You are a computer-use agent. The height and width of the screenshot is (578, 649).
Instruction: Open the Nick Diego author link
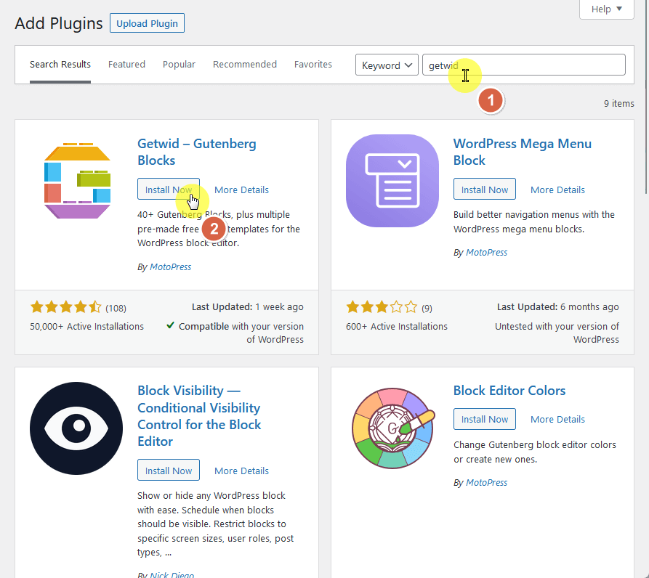(x=172, y=574)
